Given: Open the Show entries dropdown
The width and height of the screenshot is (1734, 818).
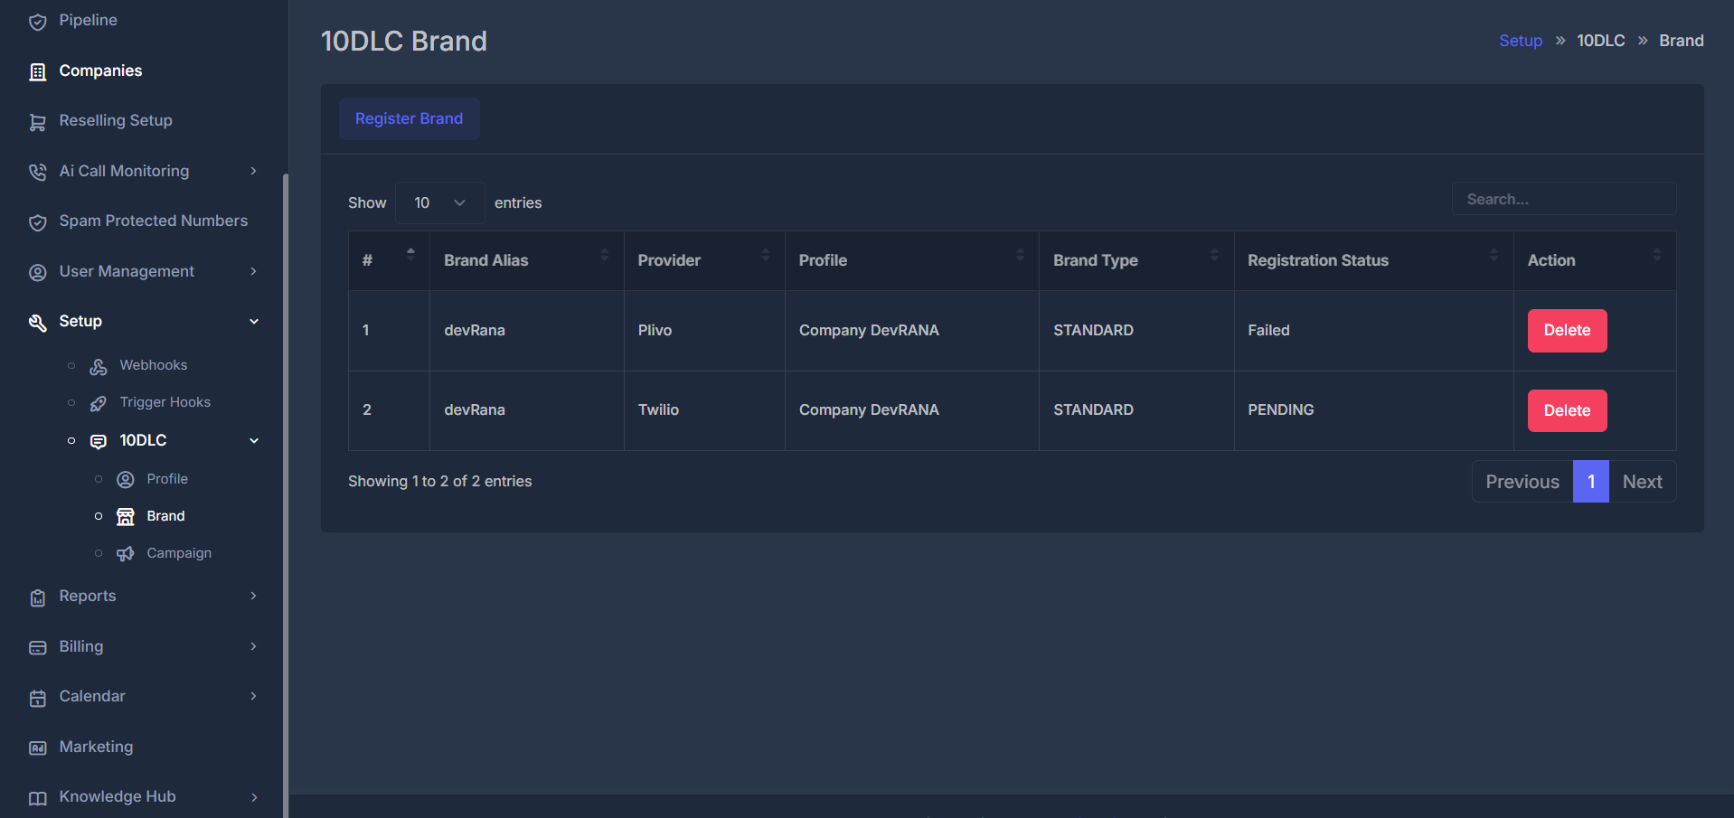Looking at the screenshot, I should (x=439, y=202).
